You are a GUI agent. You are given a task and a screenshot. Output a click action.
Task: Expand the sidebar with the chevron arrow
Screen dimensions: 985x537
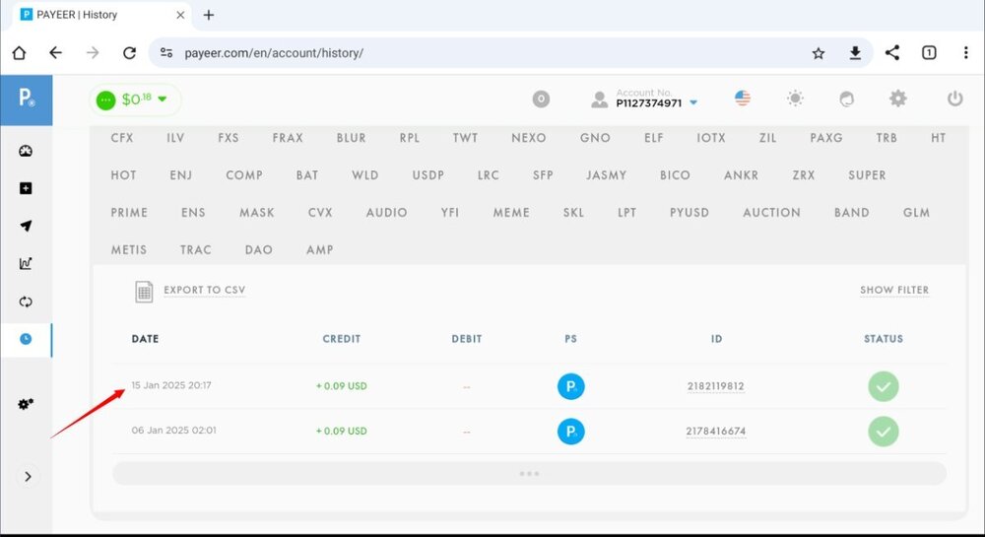pyautogui.click(x=28, y=476)
